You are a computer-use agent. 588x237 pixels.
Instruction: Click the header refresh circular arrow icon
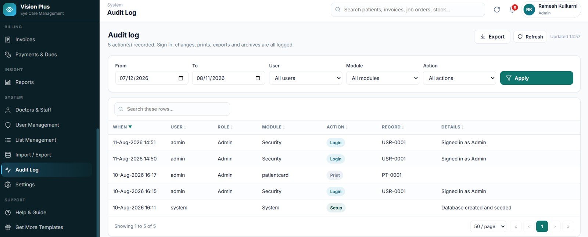tap(496, 10)
